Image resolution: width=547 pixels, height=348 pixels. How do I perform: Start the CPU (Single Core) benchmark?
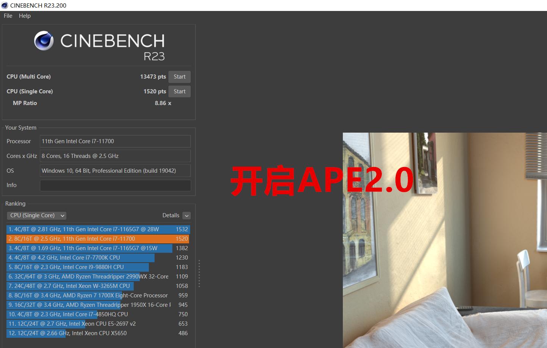click(179, 91)
